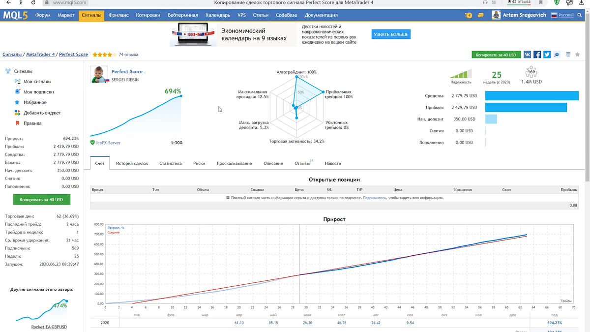590x332 pixels.
Task: Open the Вебтерминал menu item
Action: point(183,15)
